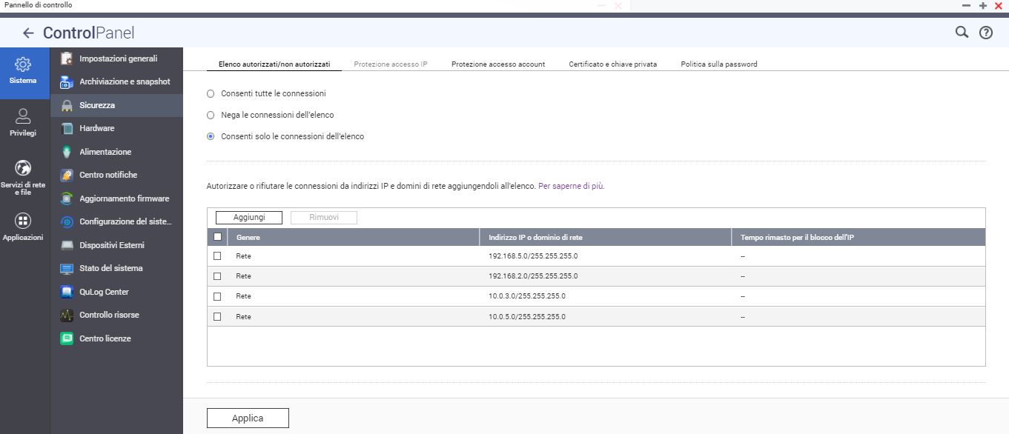
Task: Open the QuLog Center item
Action: [104, 292]
